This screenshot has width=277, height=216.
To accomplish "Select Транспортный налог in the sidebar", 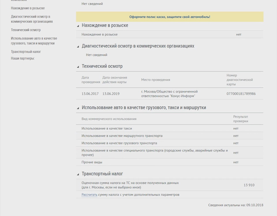I will (x=26, y=52).
